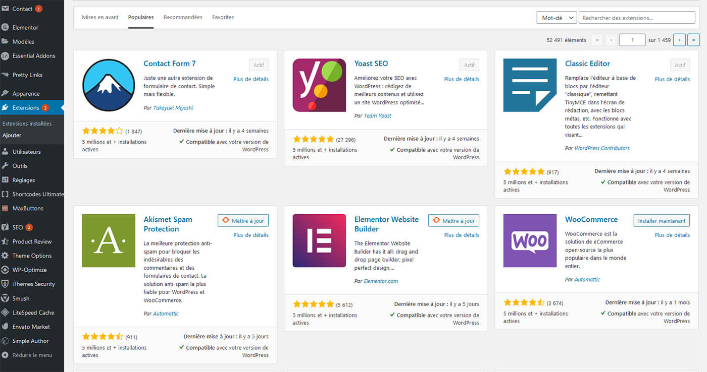Click Mettre à jour for Elementor
Image resolution: width=707 pixels, height=372 pixels.
click(x=454, y=220)
